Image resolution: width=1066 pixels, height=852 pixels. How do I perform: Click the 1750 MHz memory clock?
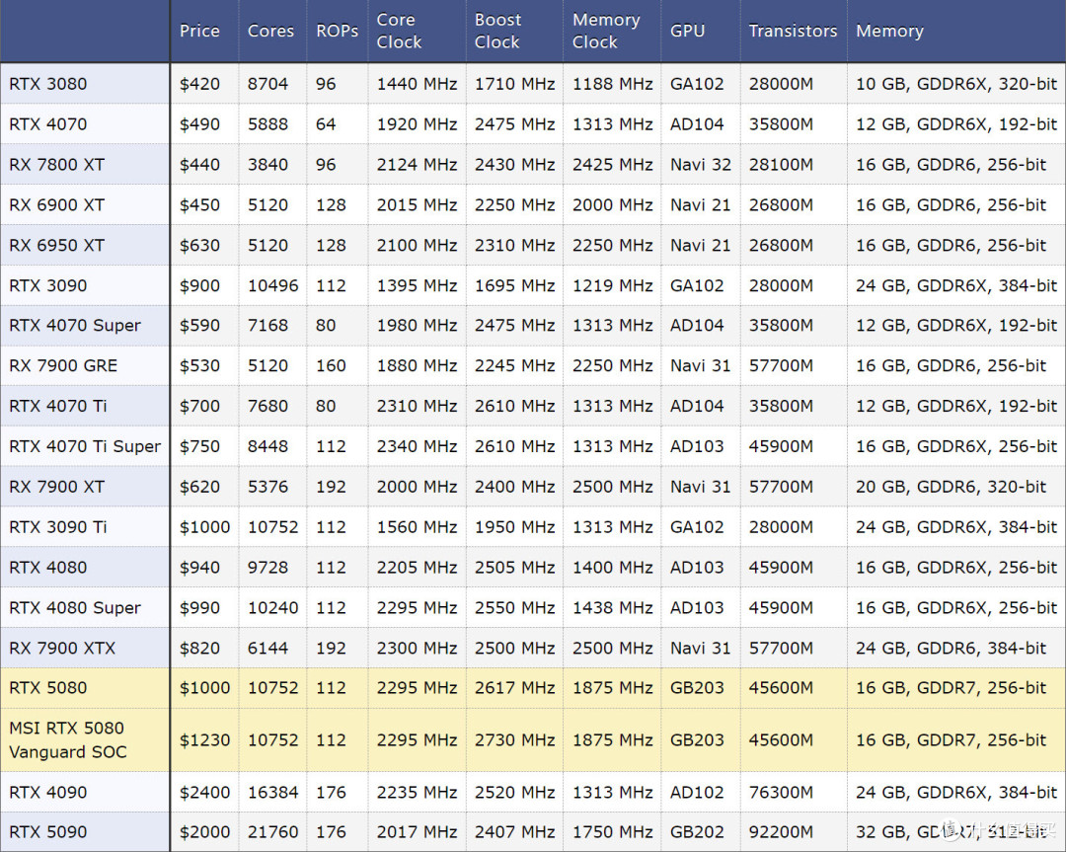coord(613,831)
